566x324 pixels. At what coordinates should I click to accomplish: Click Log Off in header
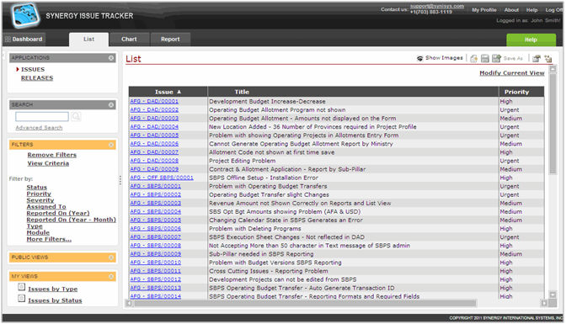coord(553,10)
